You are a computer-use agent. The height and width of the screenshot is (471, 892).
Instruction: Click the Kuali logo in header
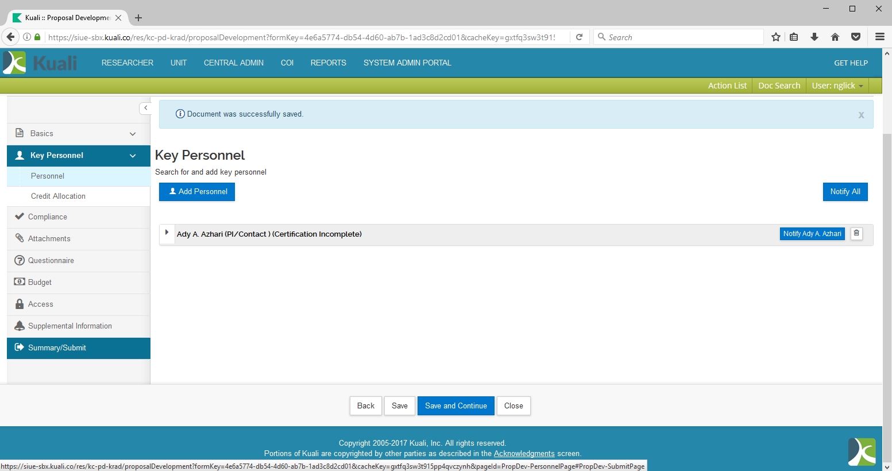(x=40, y=63)
